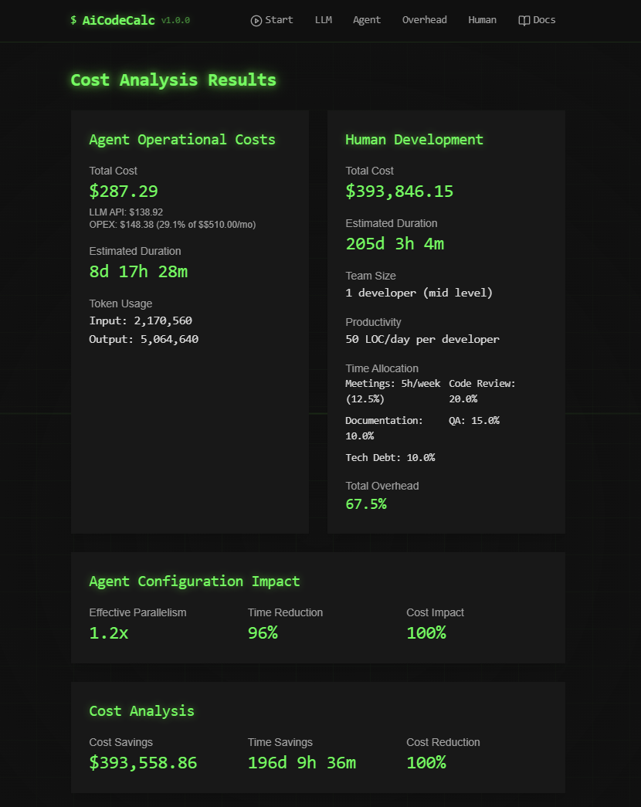
Task: Click the AiCodeCalc logo link
Action: [113, 20]
